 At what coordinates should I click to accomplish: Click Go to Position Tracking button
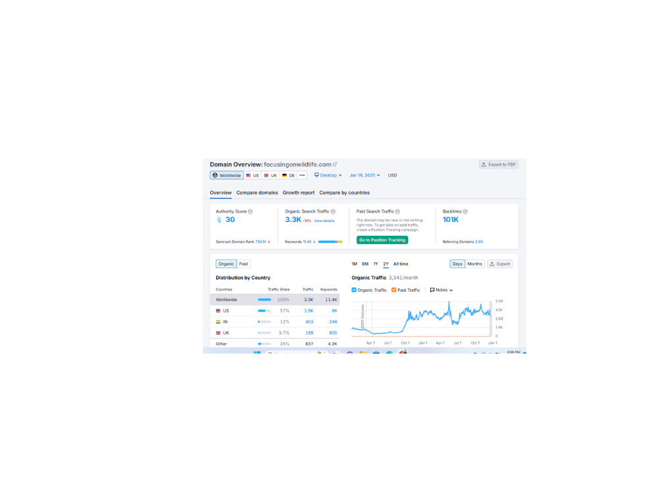[x=382, y=240]
